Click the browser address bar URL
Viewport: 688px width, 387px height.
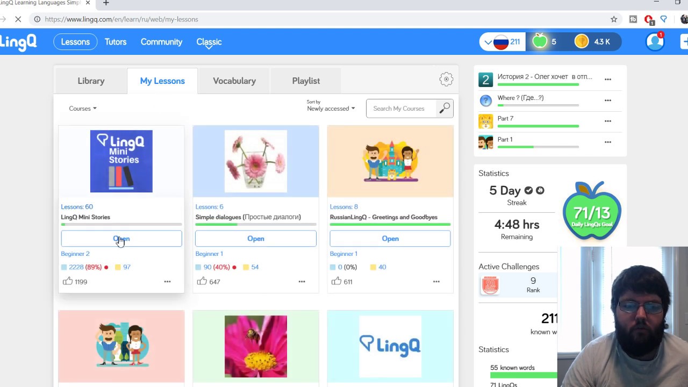[121, 19]
